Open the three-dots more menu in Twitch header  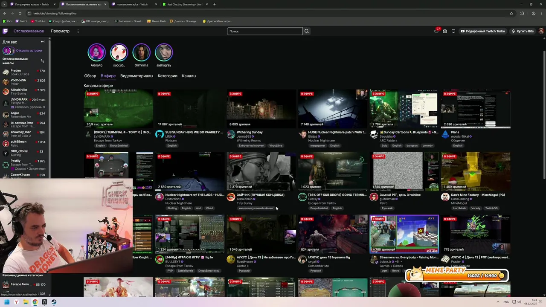(78, 31)
